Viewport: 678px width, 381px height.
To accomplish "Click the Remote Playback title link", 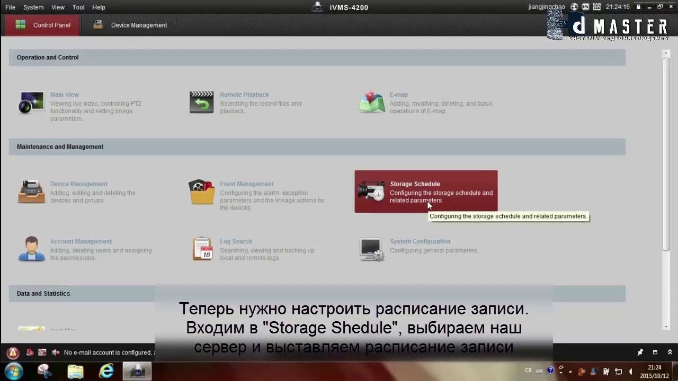I will tap(244, 95).
